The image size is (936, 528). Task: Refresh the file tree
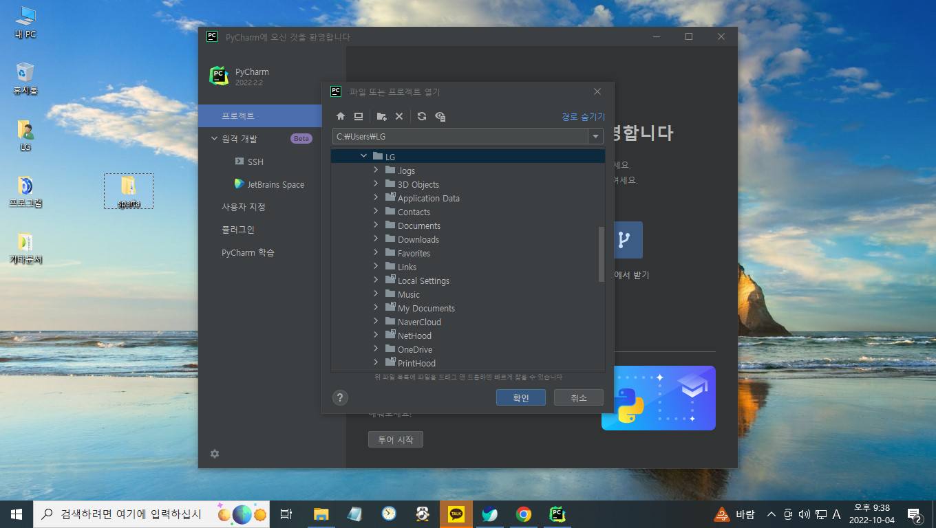coord(422,116)
